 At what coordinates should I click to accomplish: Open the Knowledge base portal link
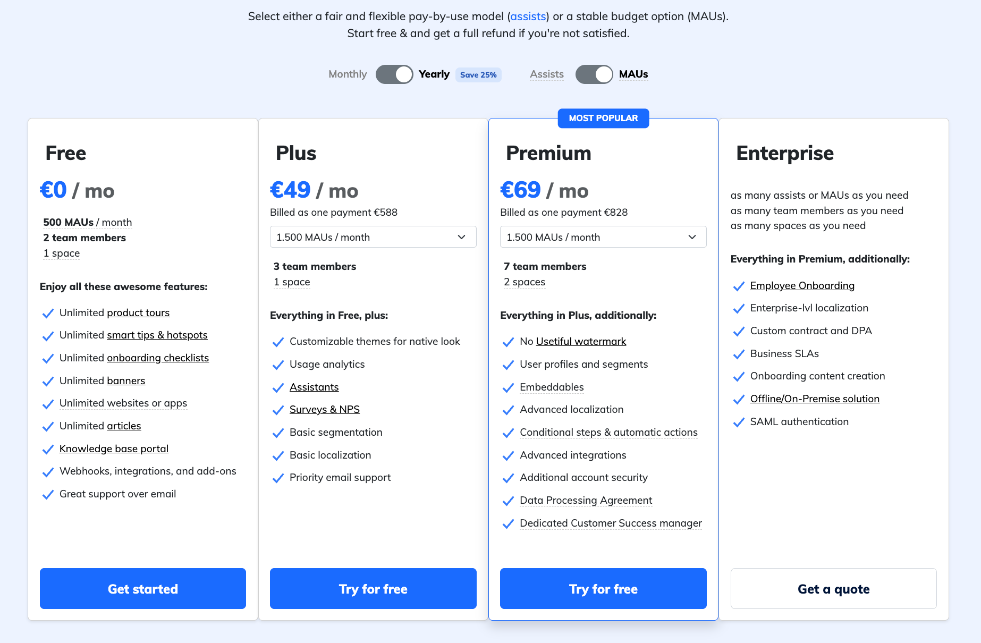tap(114, 449)
